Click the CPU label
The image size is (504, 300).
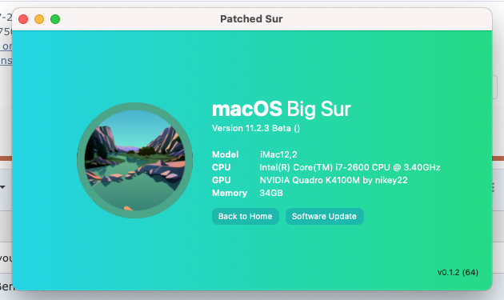coord(221,167)
